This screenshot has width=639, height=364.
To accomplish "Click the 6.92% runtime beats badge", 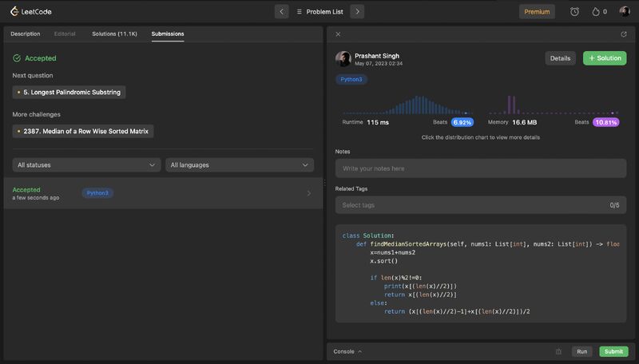I will tap(462, 122).
